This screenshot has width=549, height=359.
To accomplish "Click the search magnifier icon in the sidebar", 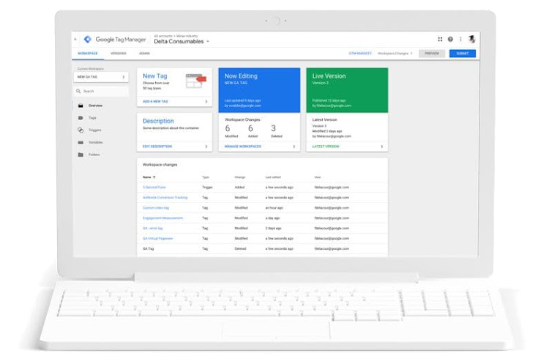I will (78, 91).
